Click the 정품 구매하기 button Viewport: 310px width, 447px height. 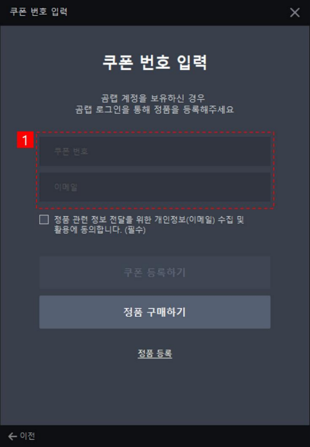[155, 312]
